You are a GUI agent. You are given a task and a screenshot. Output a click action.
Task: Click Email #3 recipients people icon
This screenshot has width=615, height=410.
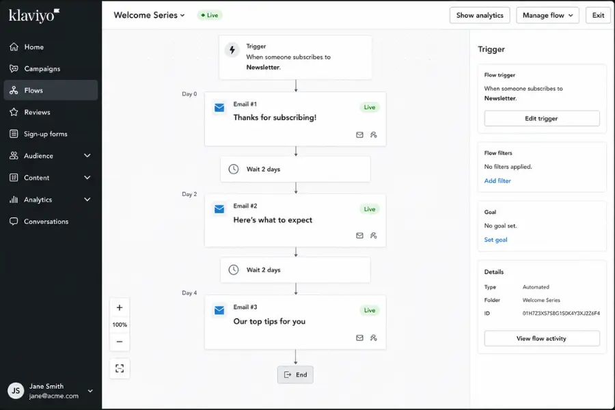click(x=373, y=338)
